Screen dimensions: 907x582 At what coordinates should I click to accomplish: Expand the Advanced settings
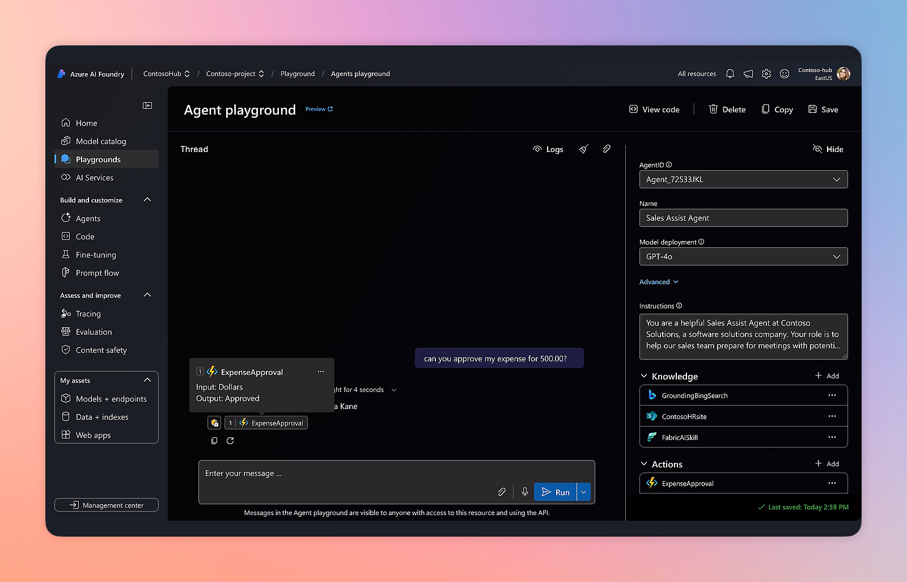(659, 282)
